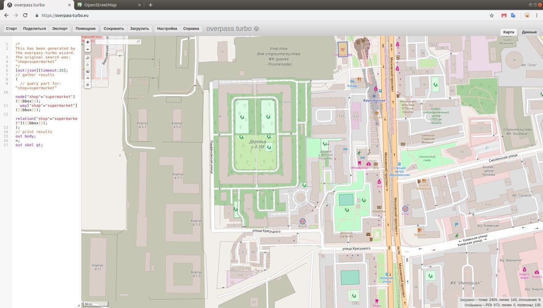Click the locate-me circle map control
The image size is (543, 308).
[x=88, y=64]
